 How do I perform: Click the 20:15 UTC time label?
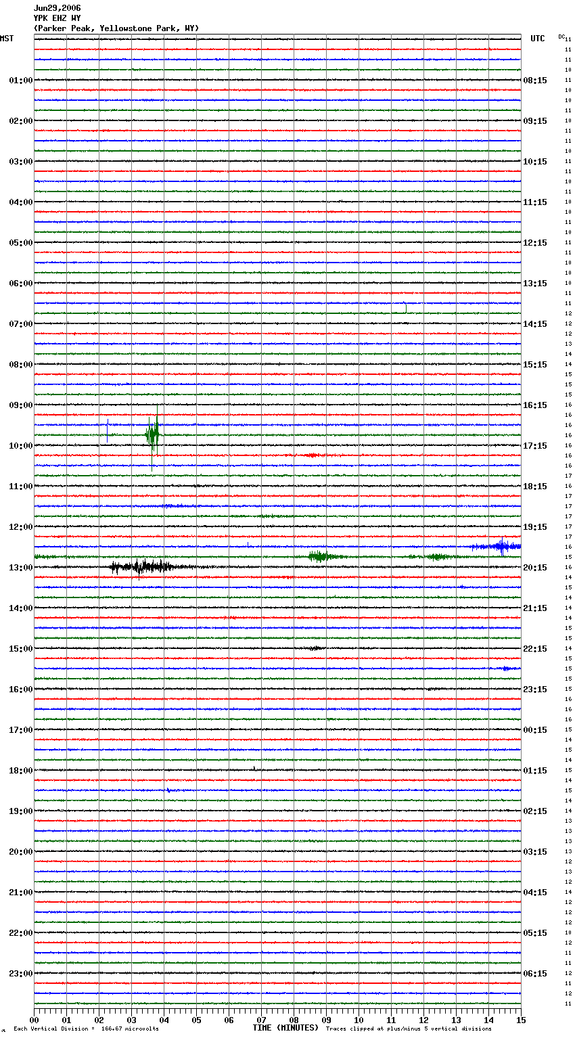(535, 568)
